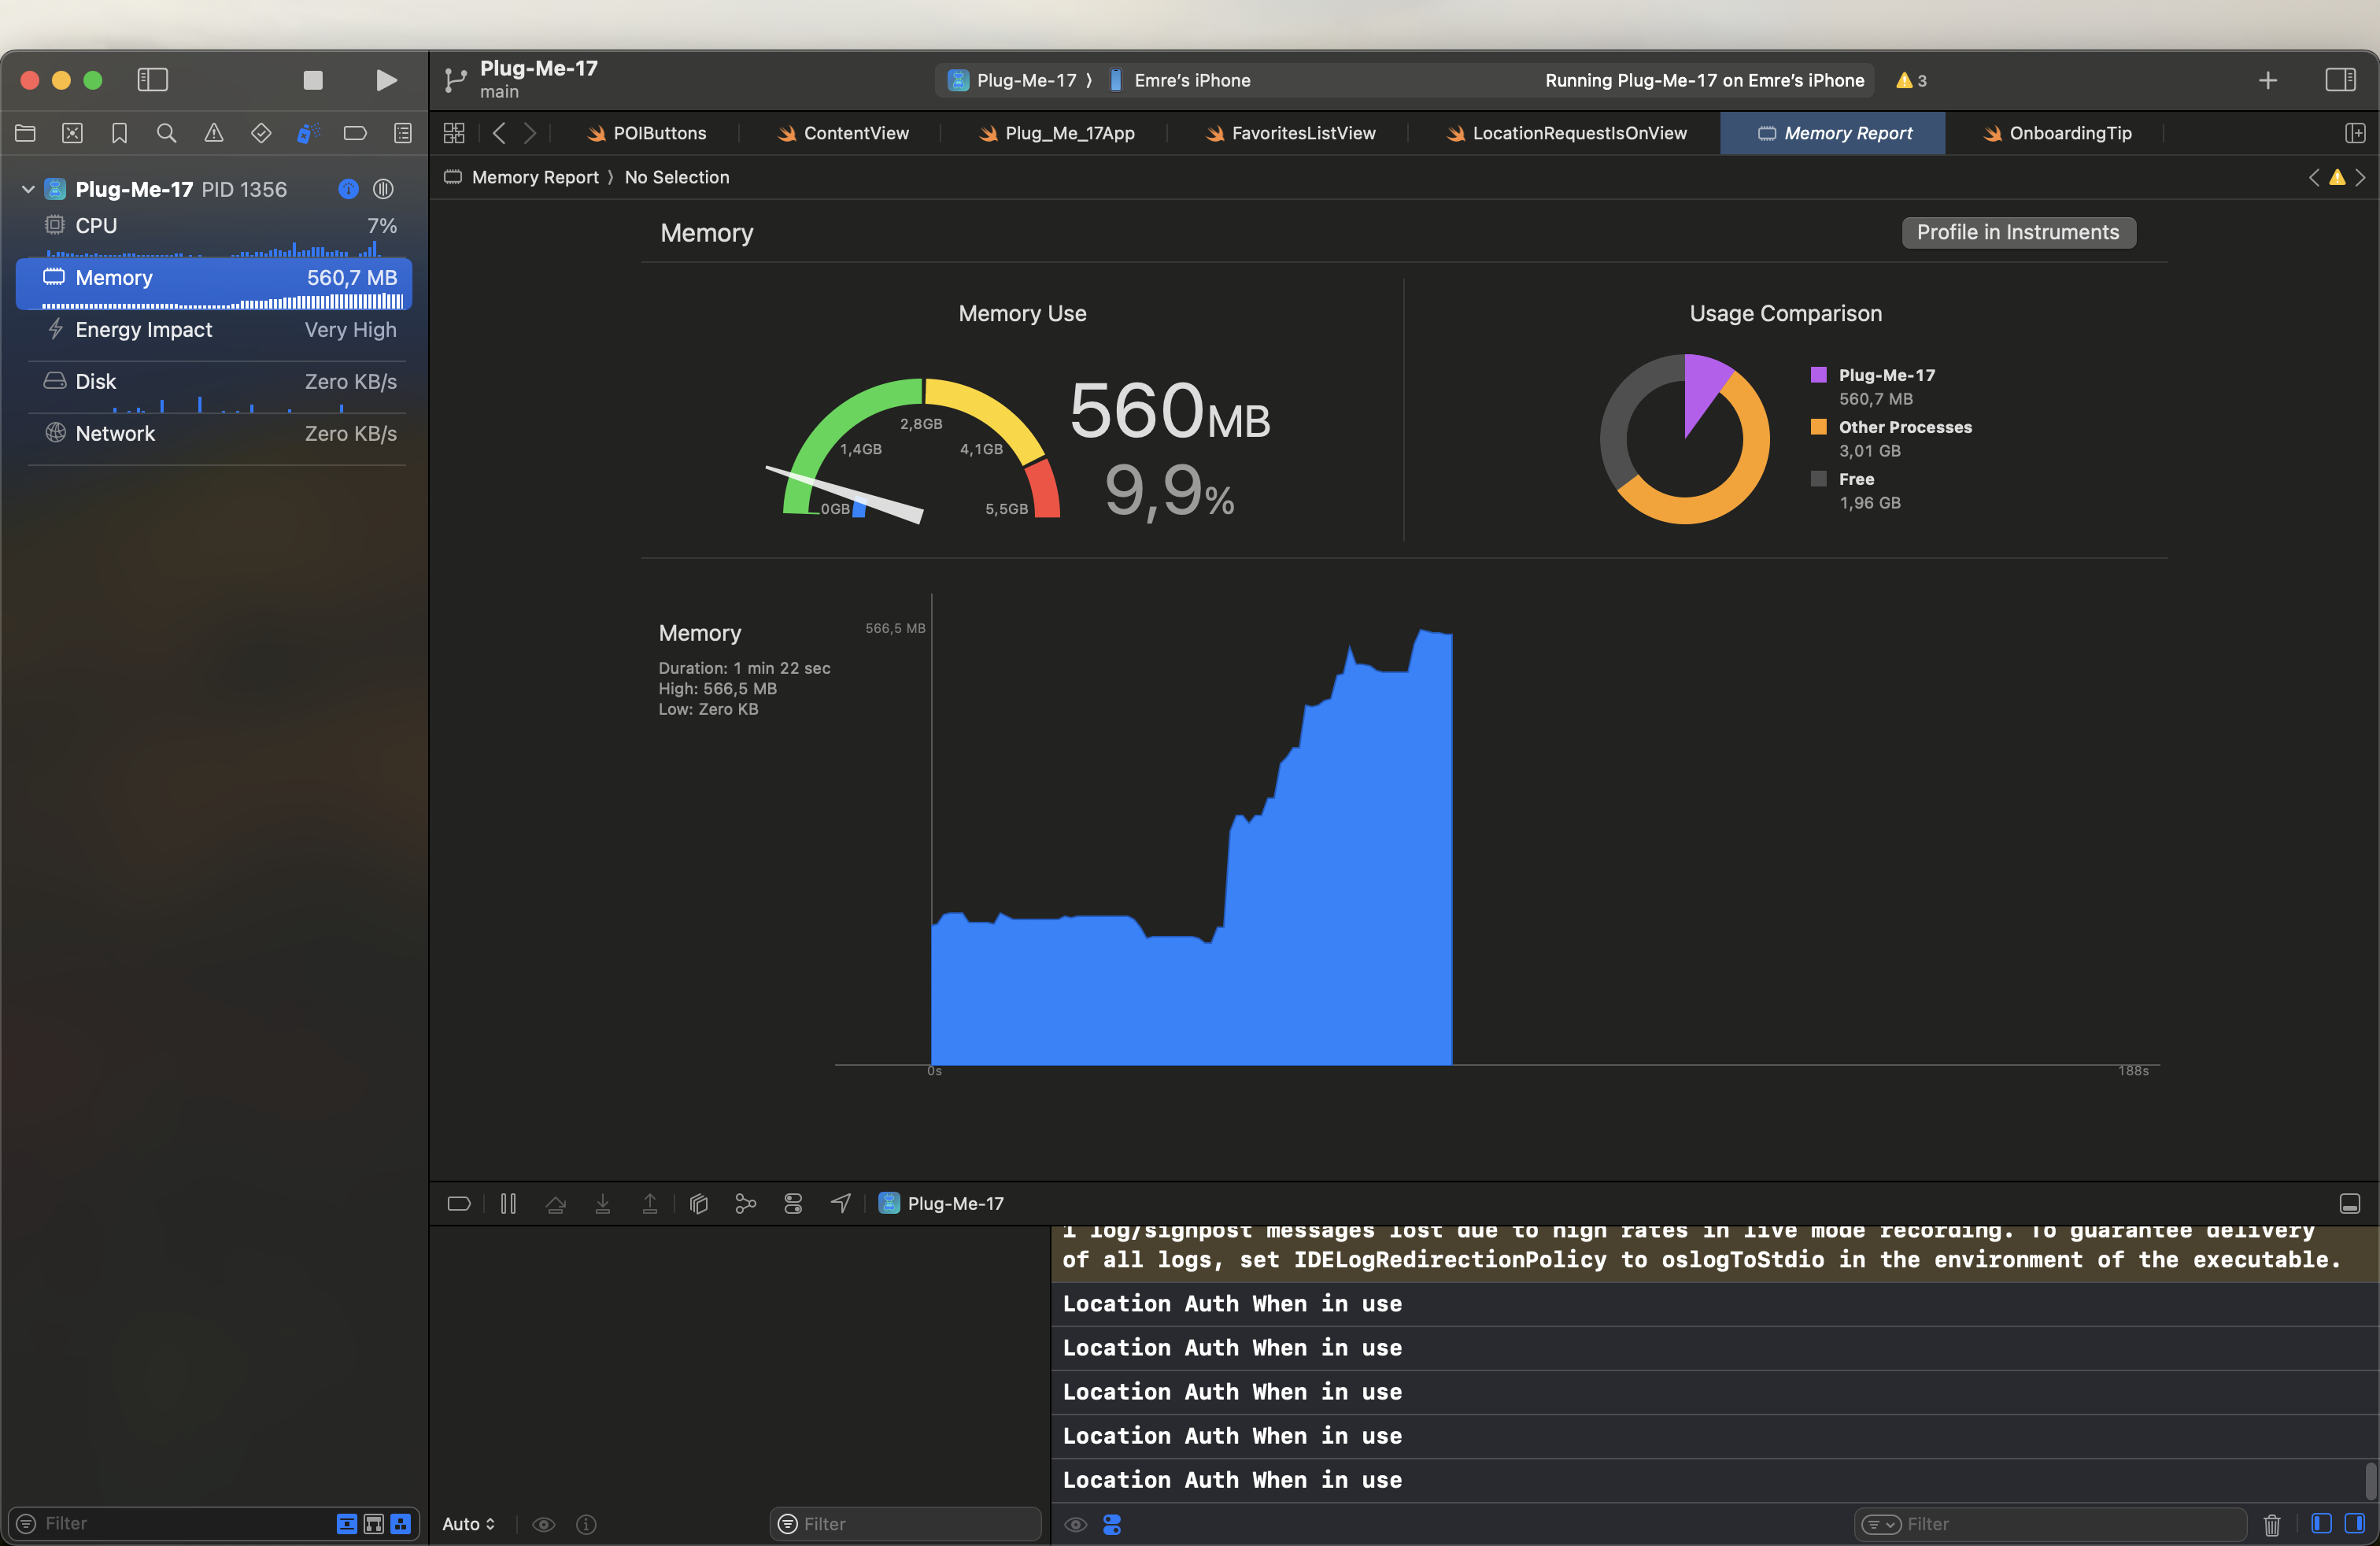Choose the Emre's iPhone run destination
Viewport: 2380px width, 1546px height.
click(x=1180, y=80)
